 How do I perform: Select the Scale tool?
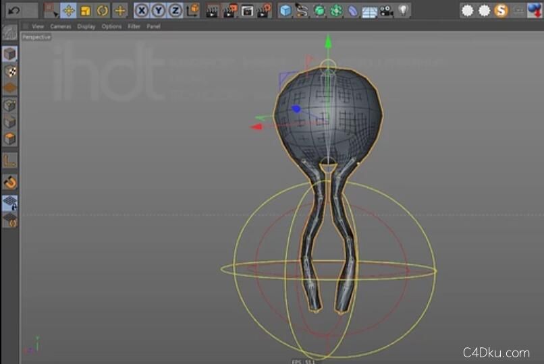pos(85,10)
